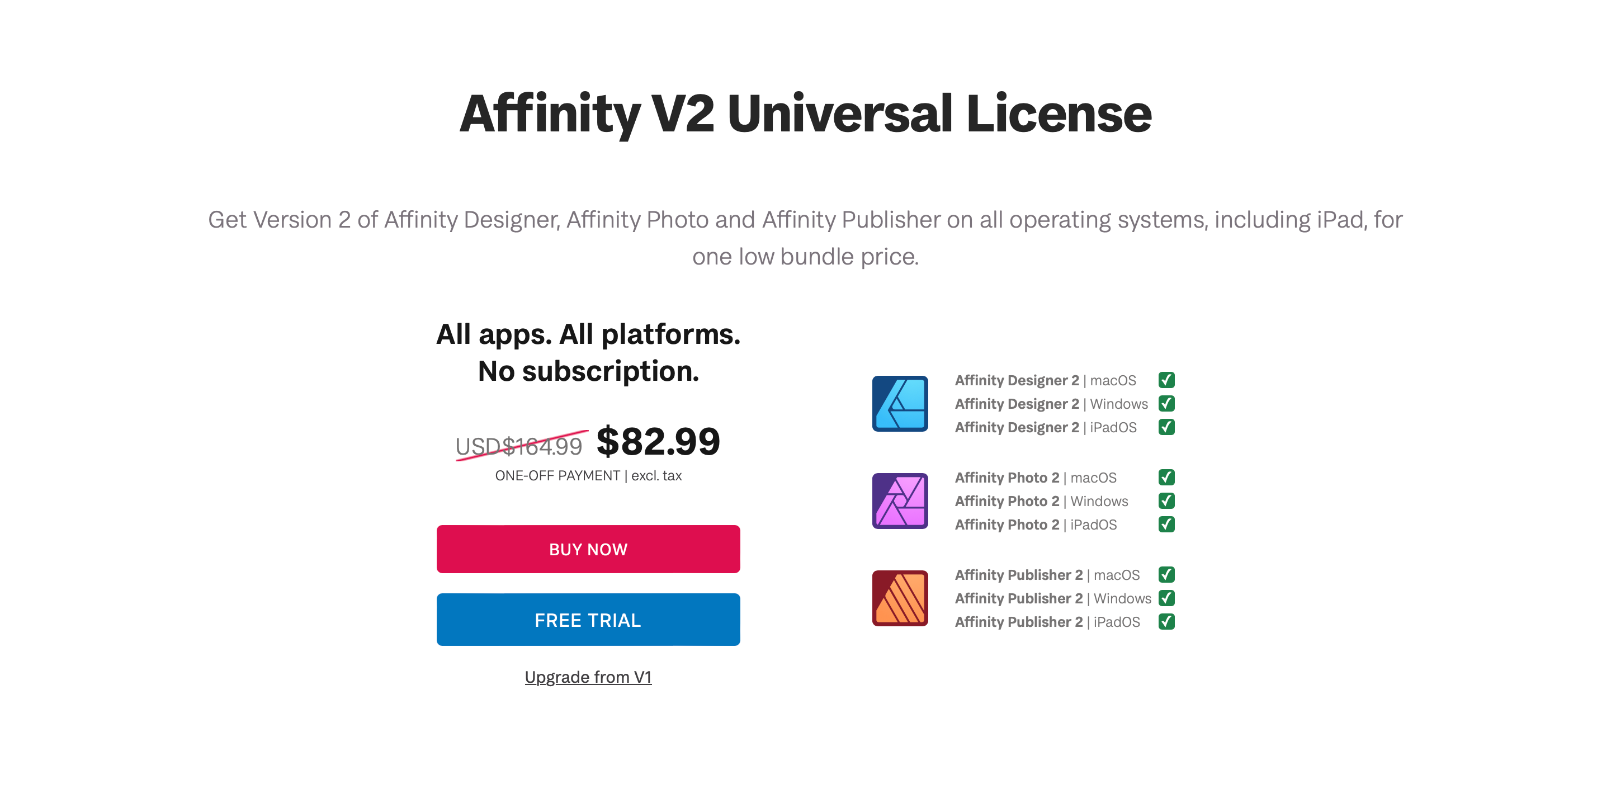Screen dimensions: 1597x803
Task: Click the Affinity Photo 2 | iPadOS label
Action: pyautogui.click(x=1036, y=525)
